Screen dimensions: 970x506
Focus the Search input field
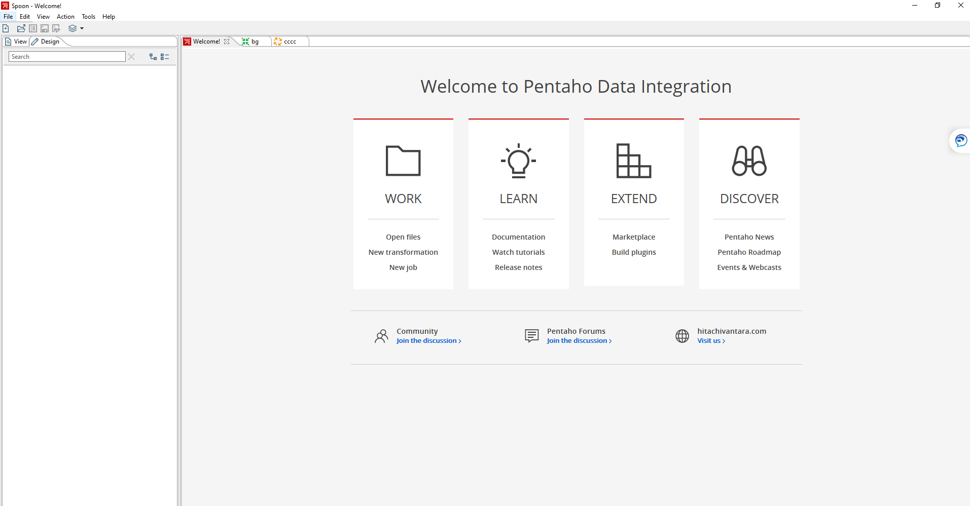[x=67, y=57]
